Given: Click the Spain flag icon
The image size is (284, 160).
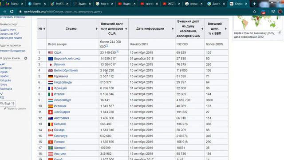Looking at the screenshot, I should point(51,106).
